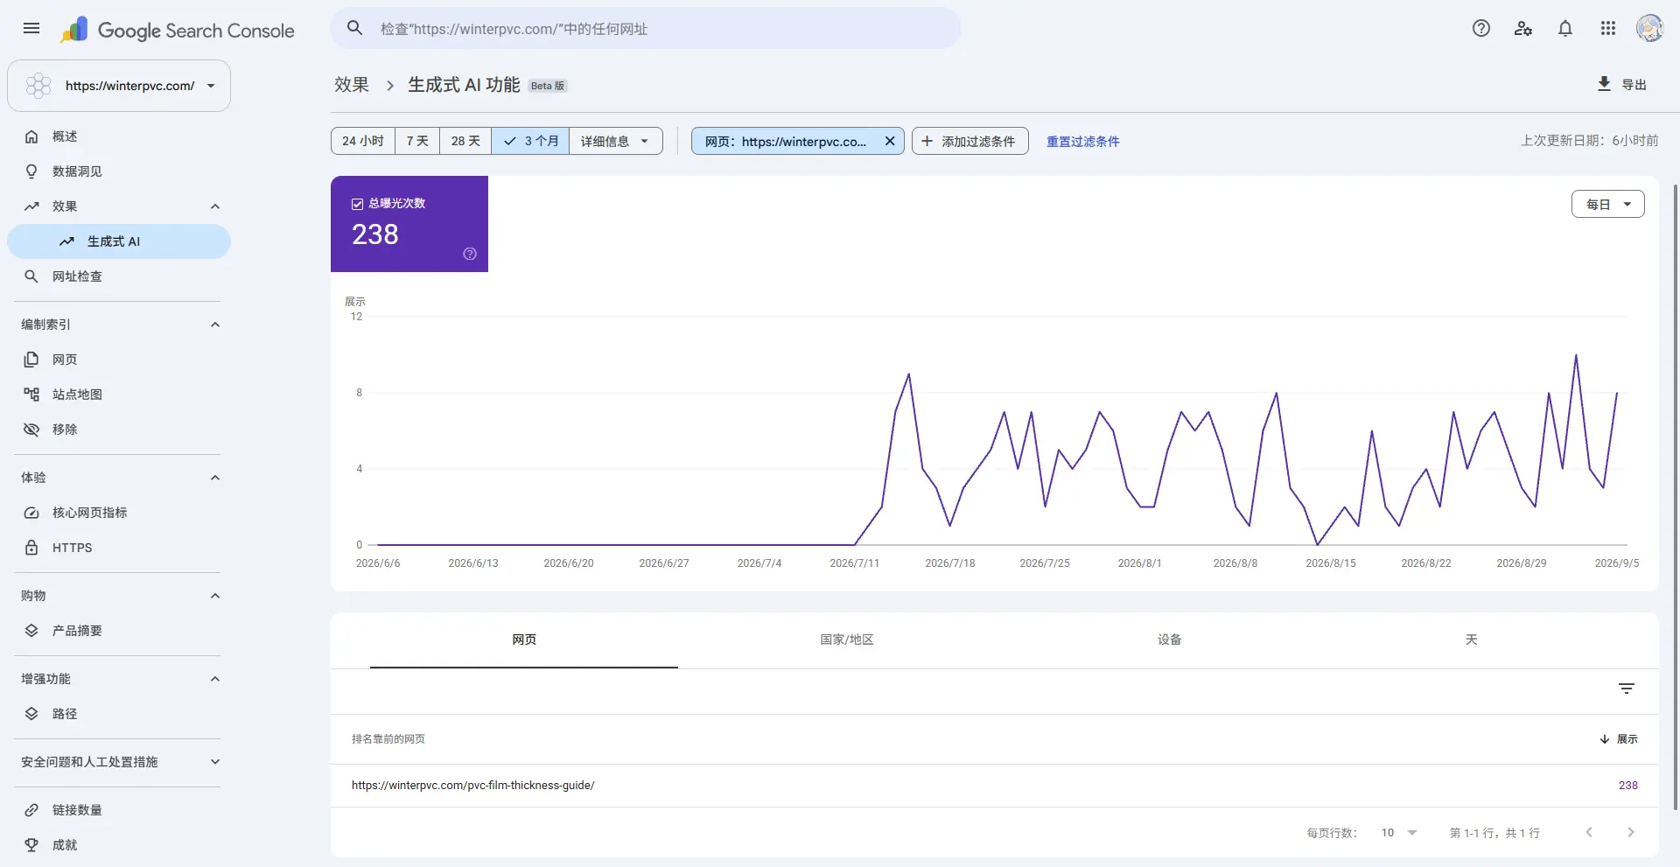Screen dimensions: 1680x867
Task: Select the 7 天 date range
Action: [417, 141]
